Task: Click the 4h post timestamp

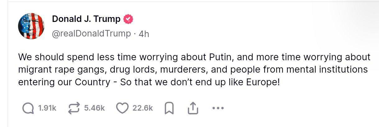Action: (x=144, y=34)
